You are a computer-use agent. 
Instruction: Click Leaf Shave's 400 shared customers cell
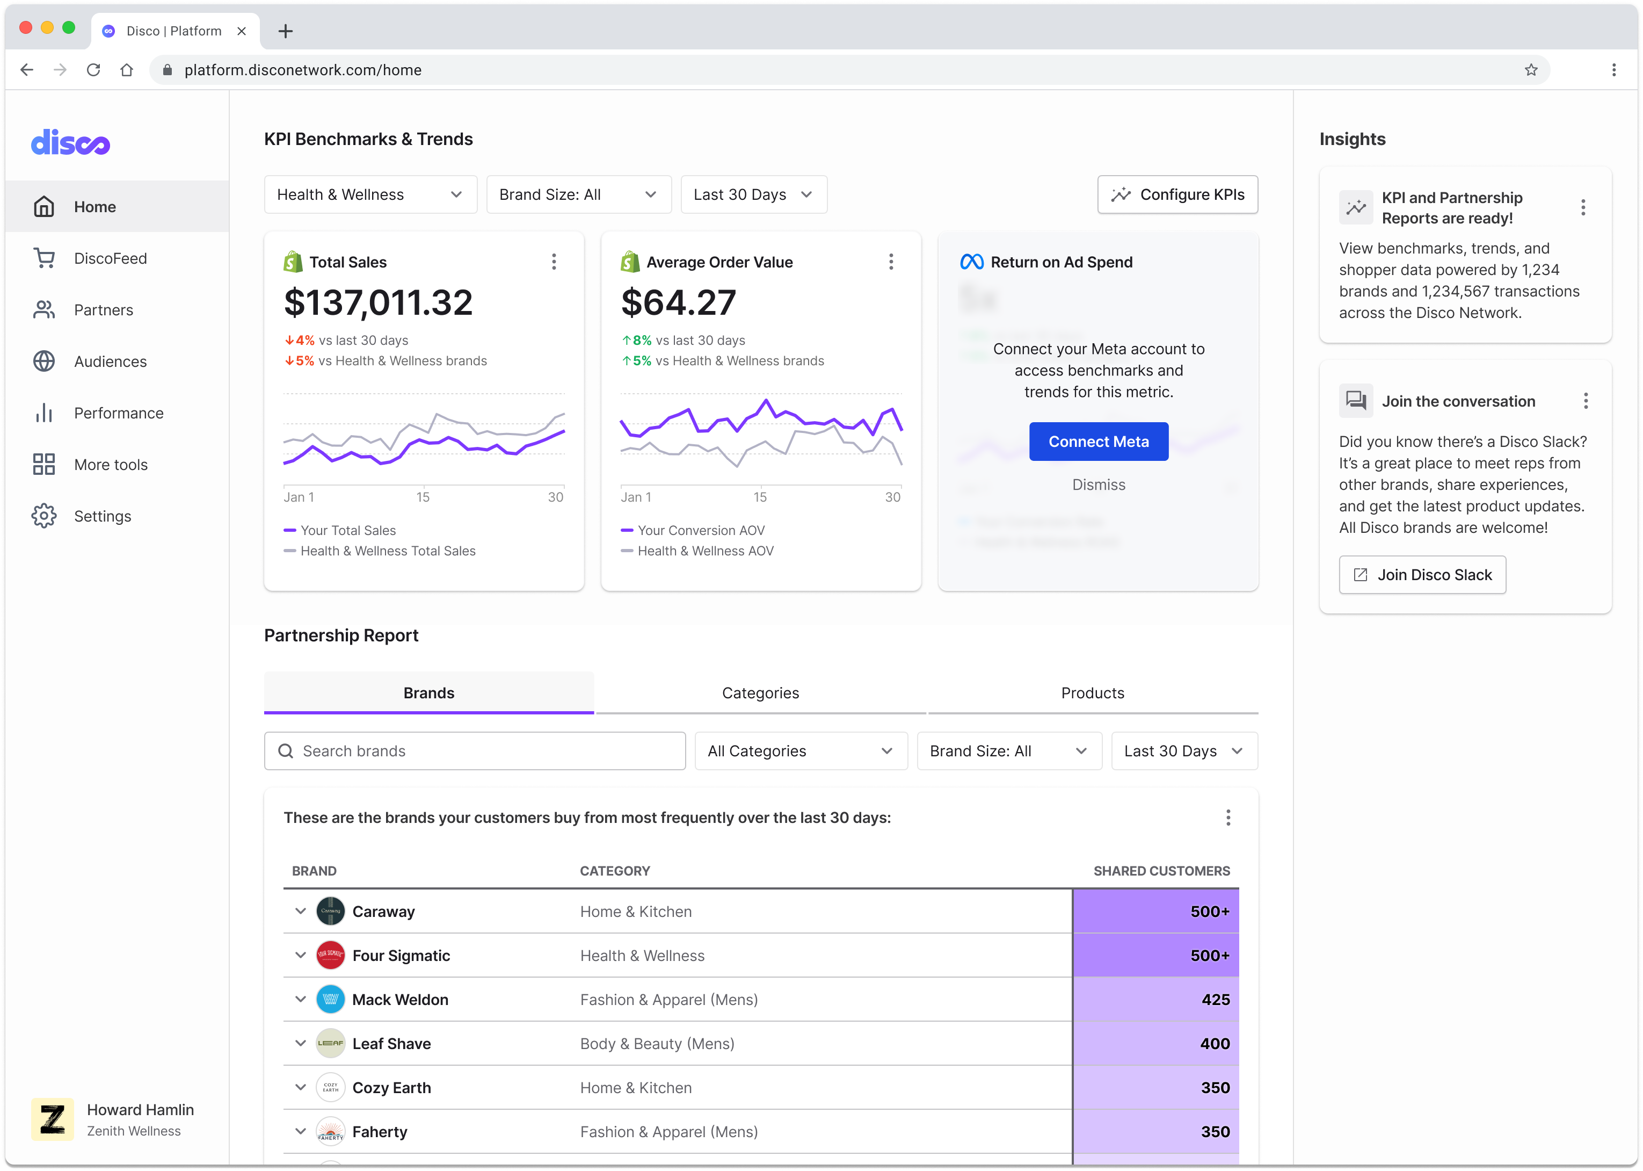point(1156,1043)
